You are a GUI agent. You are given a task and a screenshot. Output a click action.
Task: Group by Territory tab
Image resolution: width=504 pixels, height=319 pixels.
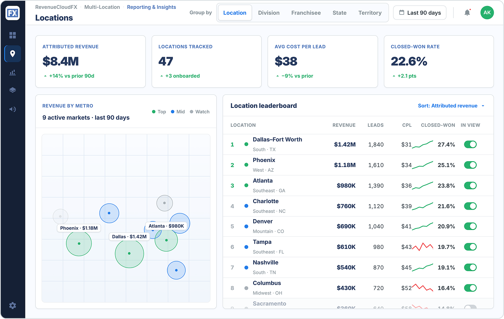[x=370, y=13]
